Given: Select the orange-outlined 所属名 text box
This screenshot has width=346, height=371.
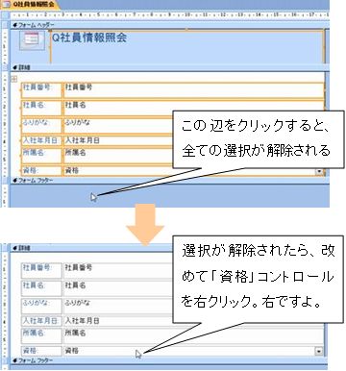Looking at the screenshot, I should (118, 156).
